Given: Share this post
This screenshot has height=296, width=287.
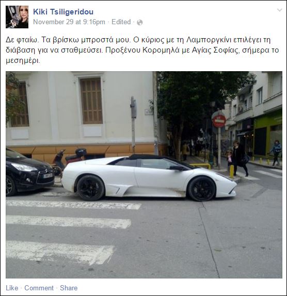Looking at the screenshot, I should (x=69, y=288).
